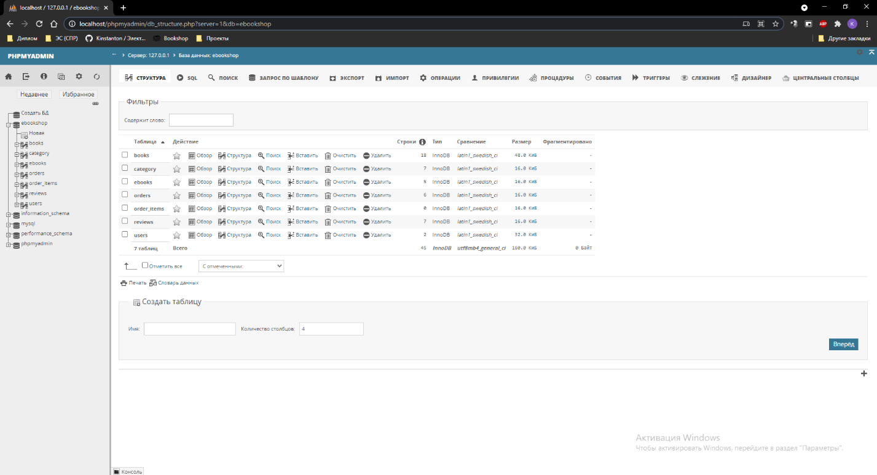
Task: Click Удалить for the orders table
Action: pyautogui.click(x=377, y=195)
